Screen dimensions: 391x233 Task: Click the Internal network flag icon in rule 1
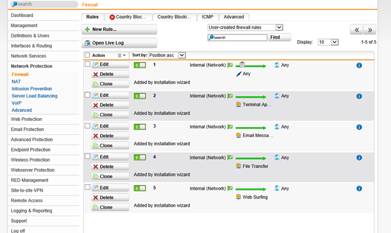pos(230,65)
